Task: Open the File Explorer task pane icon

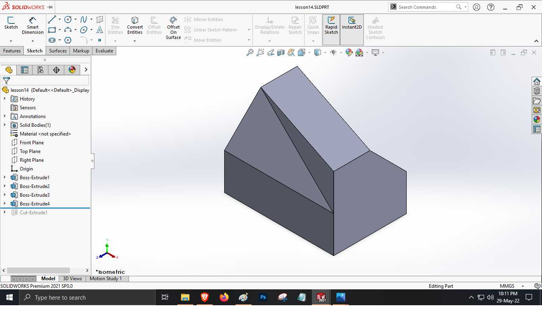Action: pos(537,101)
